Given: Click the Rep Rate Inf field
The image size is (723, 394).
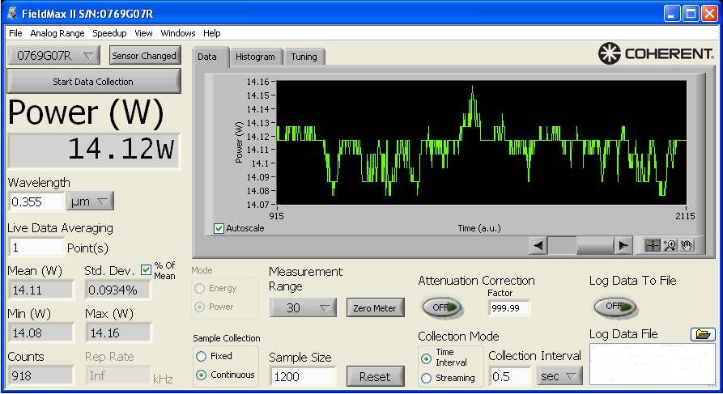Looking at the screenshot, I should (117, 376).
